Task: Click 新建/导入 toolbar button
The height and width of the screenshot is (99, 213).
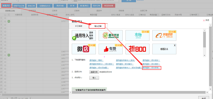Action: click(6, 6)
